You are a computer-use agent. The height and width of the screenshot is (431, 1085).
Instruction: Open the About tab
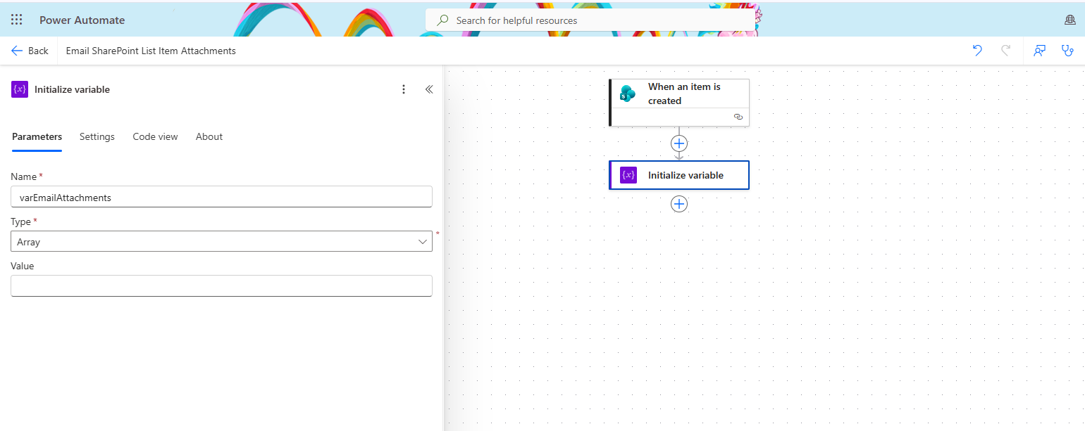click(x=209, y=136)
